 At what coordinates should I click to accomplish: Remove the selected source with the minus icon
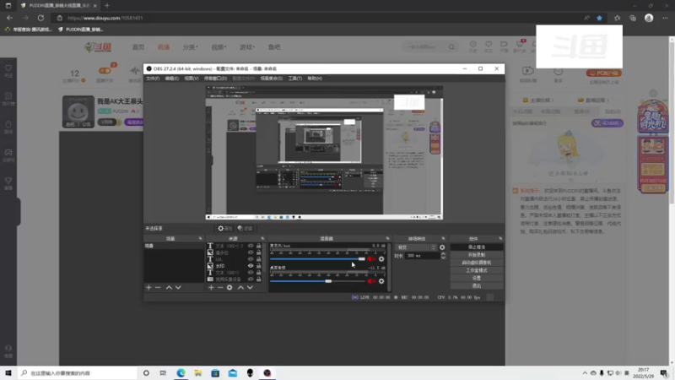click(220, 287)
